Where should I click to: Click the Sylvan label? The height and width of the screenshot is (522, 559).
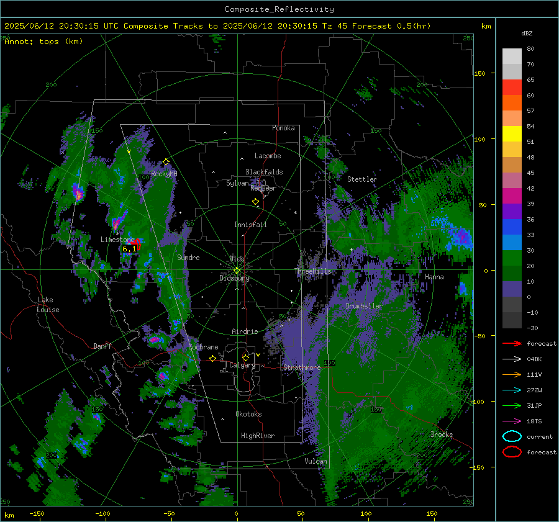237,183
